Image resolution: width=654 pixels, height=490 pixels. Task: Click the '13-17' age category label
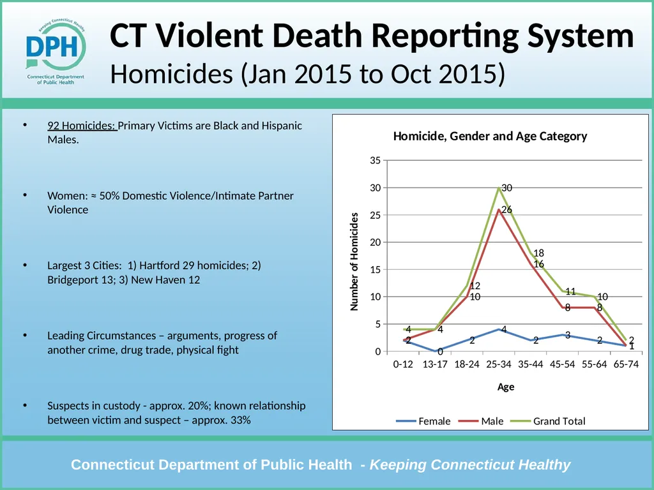coord(435,364)
